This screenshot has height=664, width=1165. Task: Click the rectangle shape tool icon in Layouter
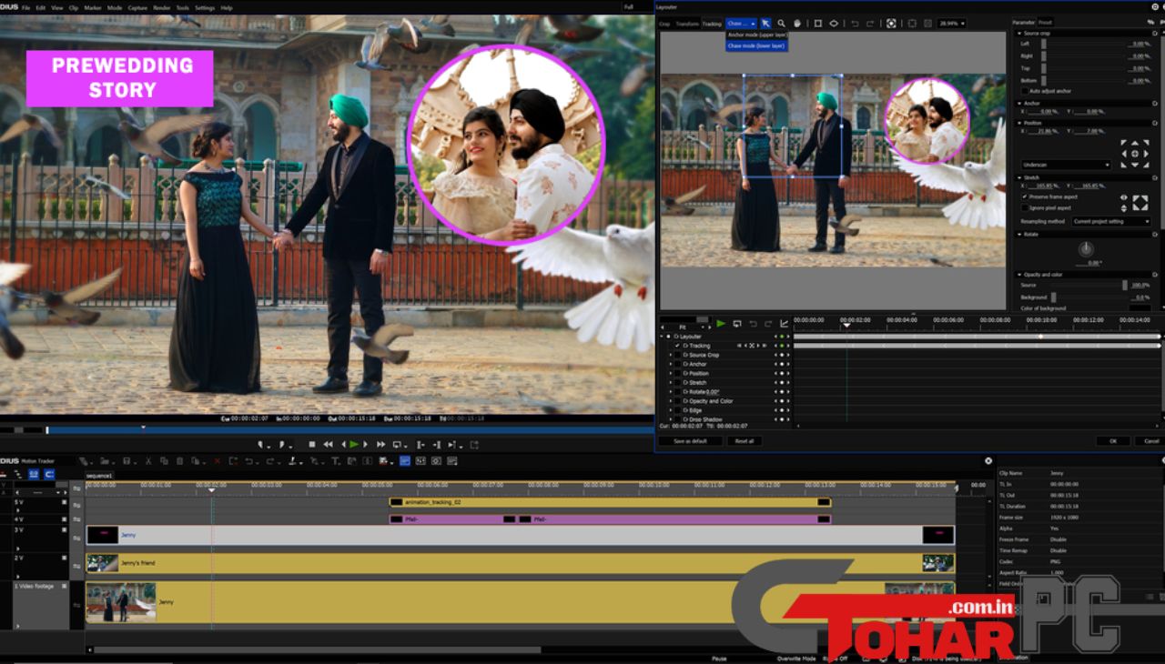pos(817,24)
